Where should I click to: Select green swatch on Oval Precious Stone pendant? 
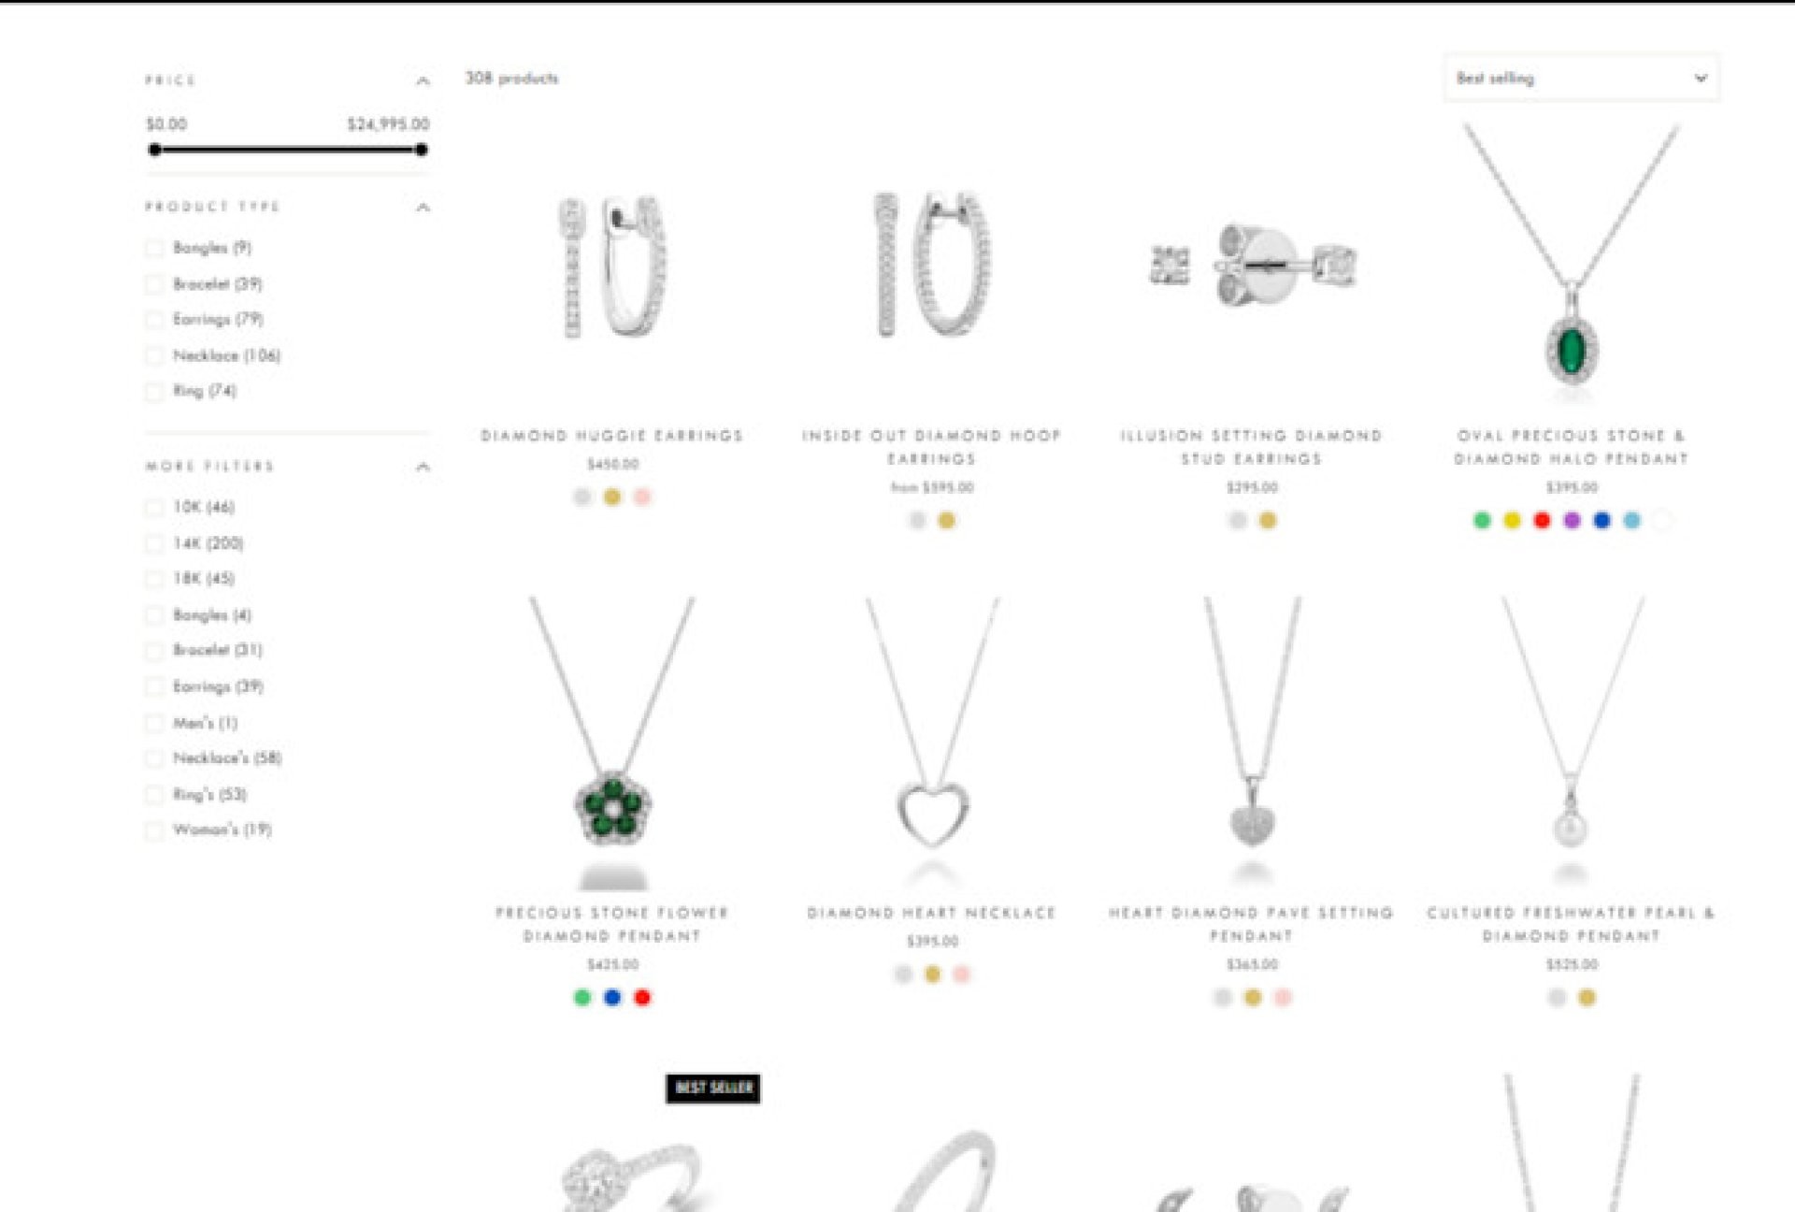tap(1482, 520)
